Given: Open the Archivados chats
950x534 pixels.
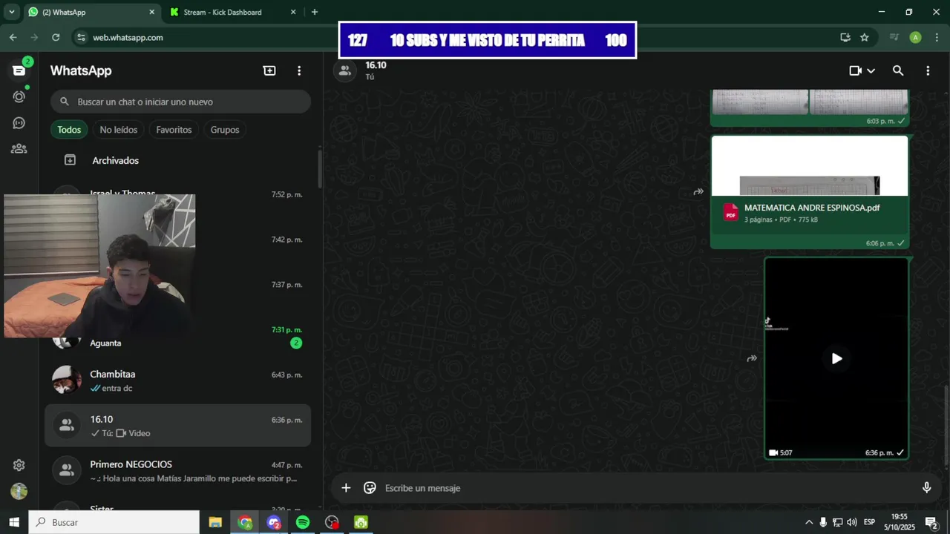Looking at the screenshot, I should 178,160.
